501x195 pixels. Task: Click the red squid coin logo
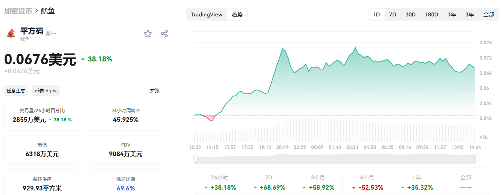tap(11, 33)
